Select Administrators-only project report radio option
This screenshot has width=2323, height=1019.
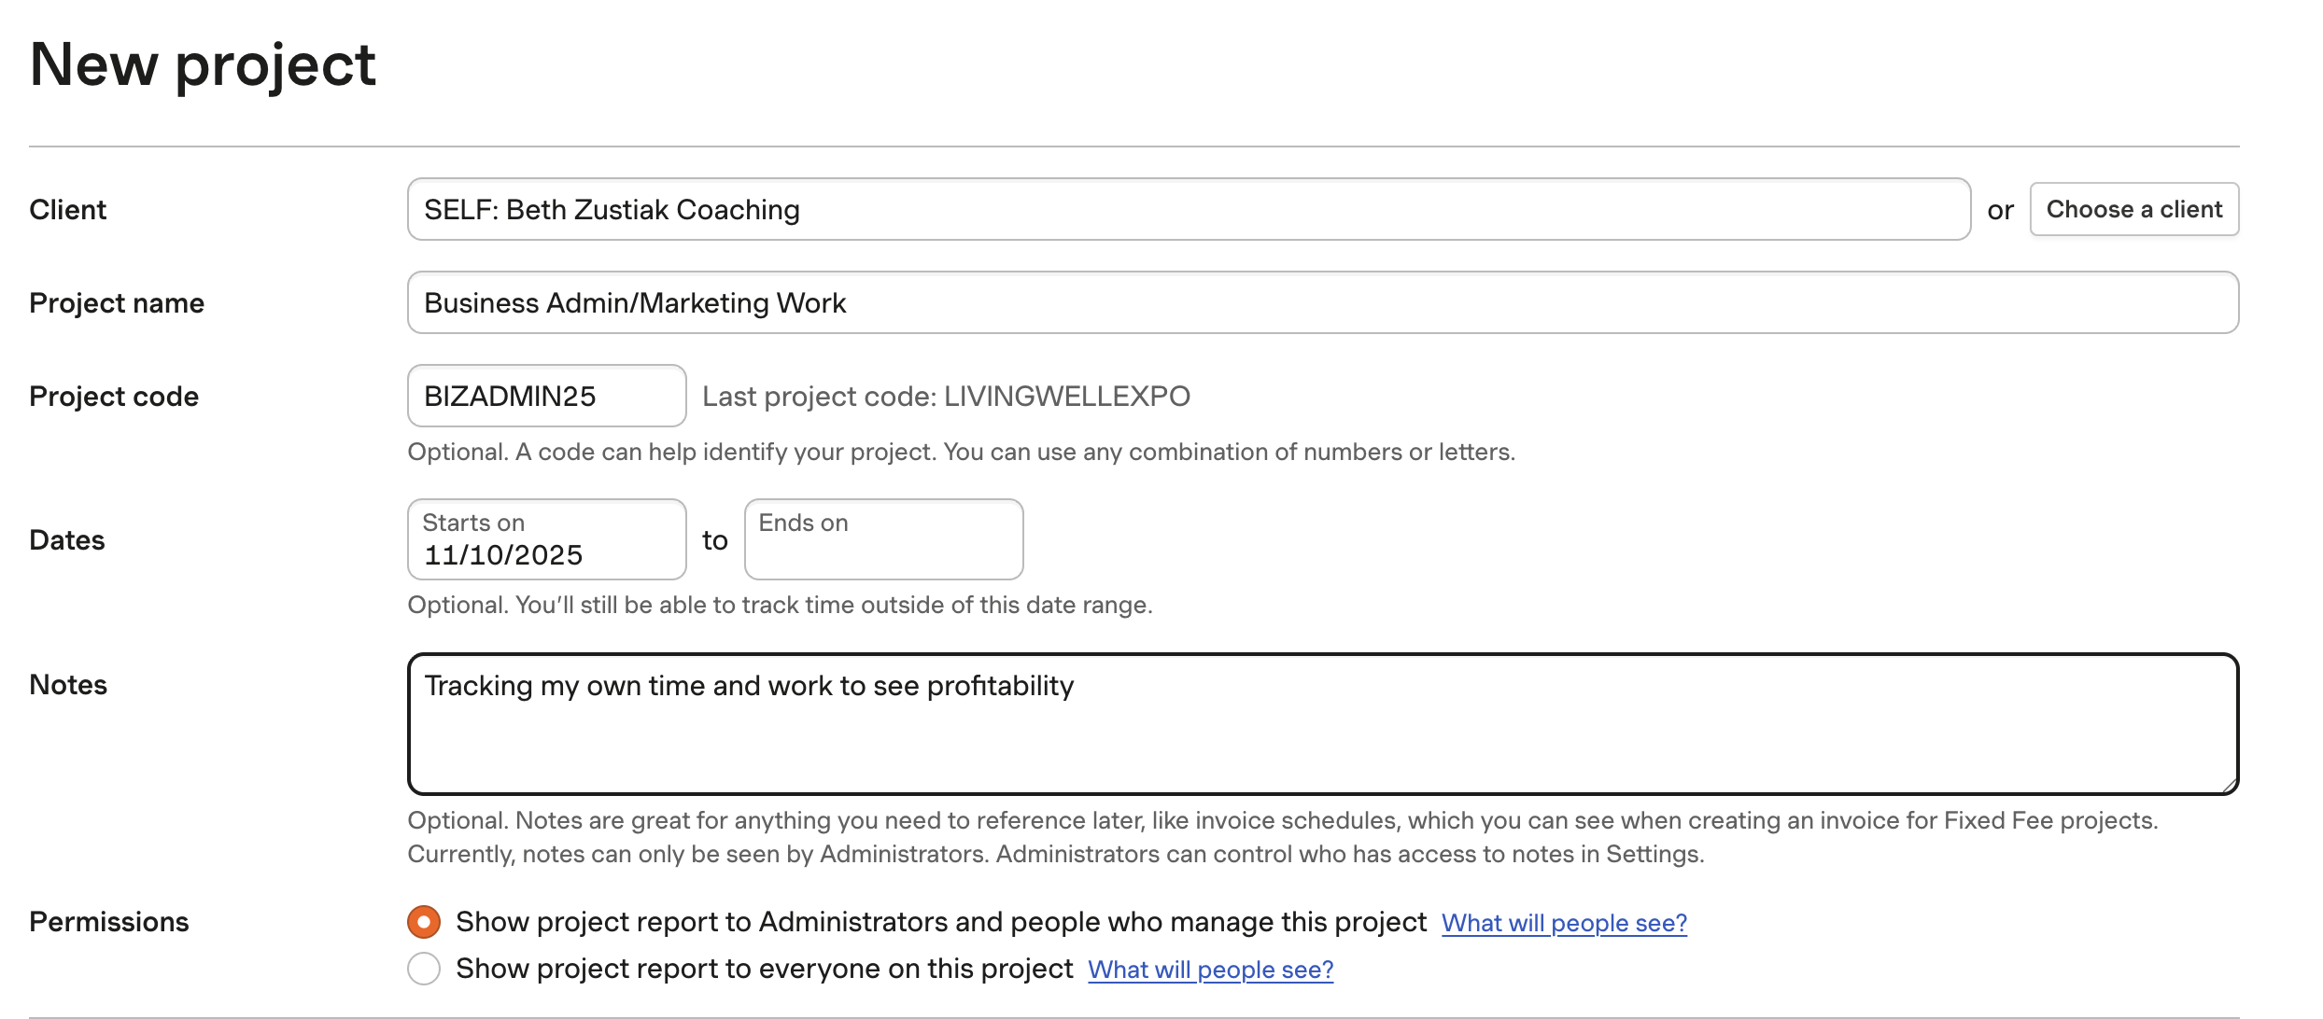[x=424, y=922]
